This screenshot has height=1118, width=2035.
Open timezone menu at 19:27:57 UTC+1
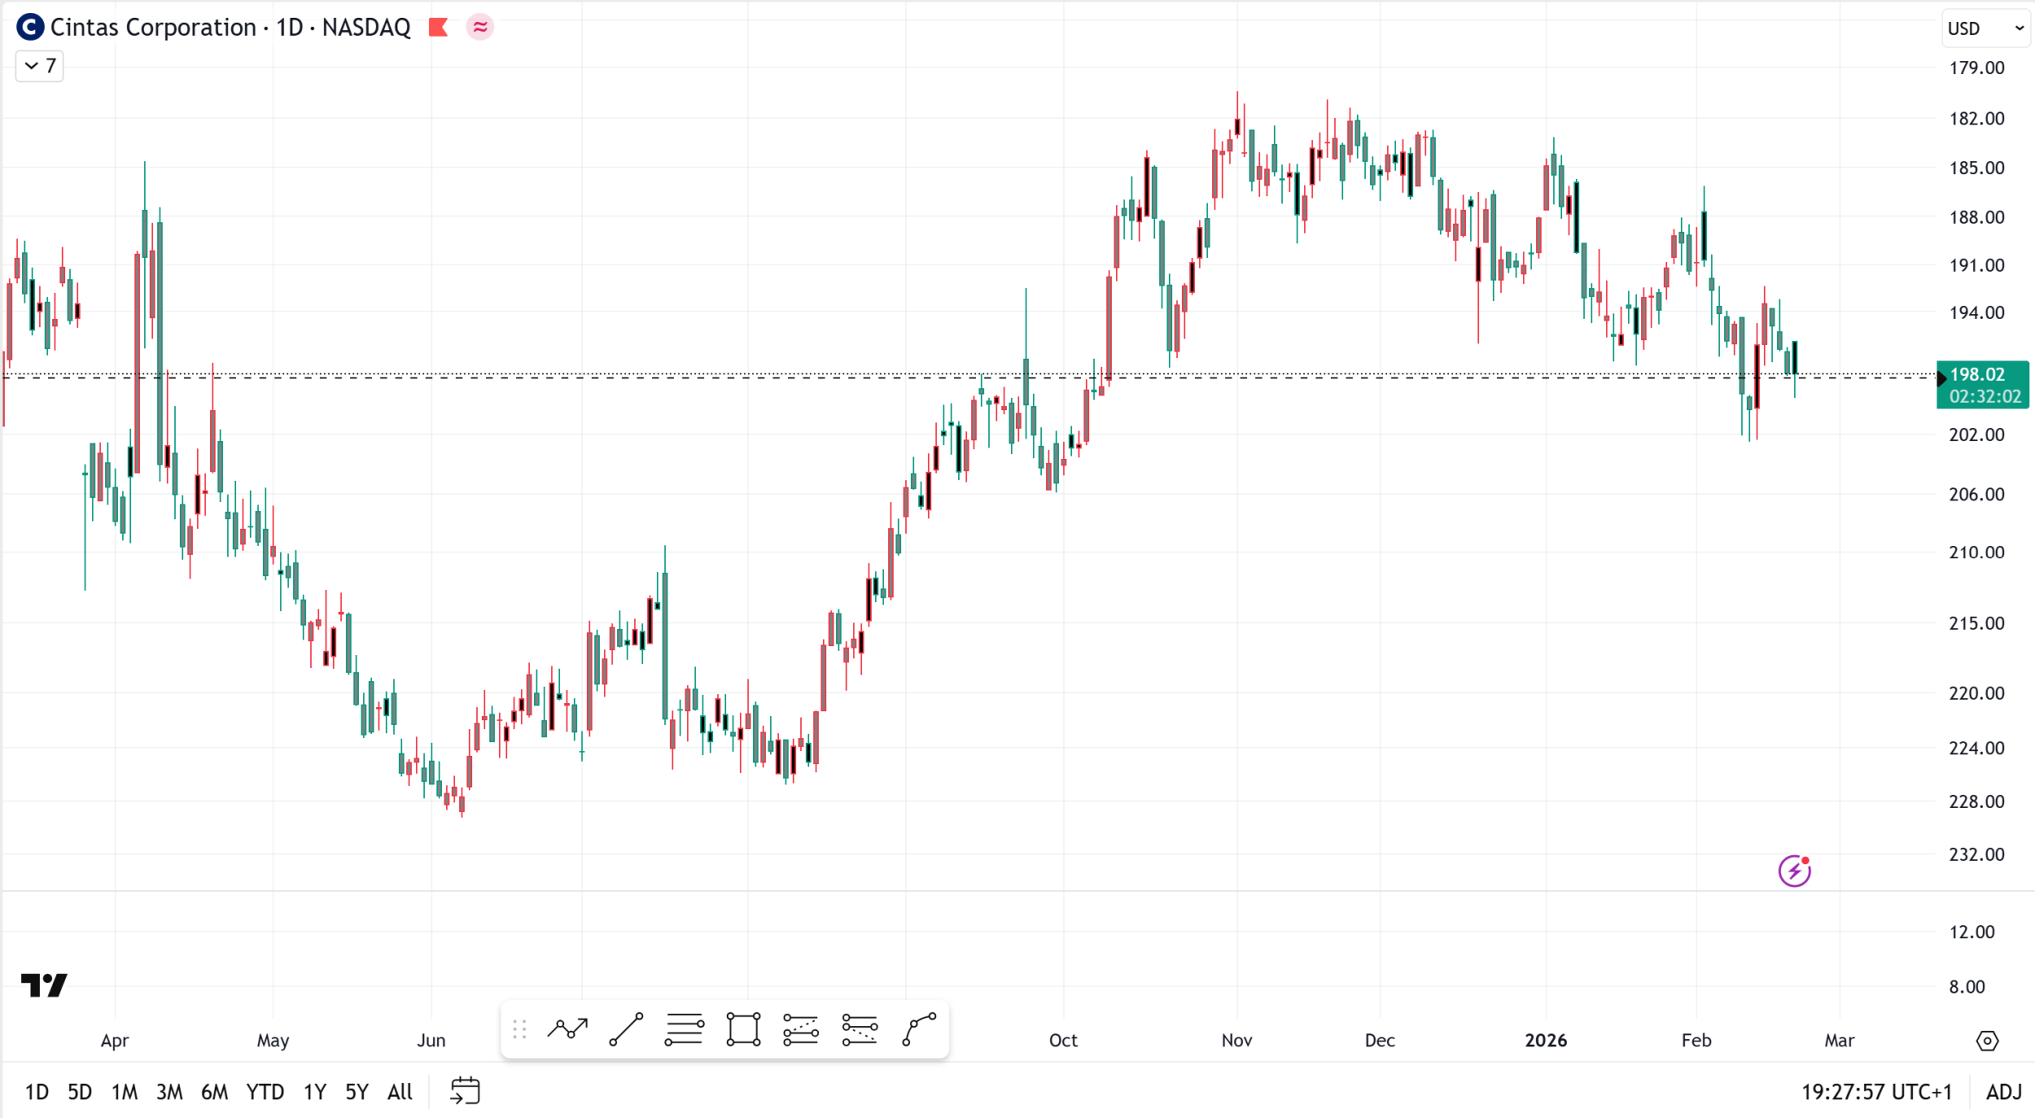(x=1876, y=1091)
